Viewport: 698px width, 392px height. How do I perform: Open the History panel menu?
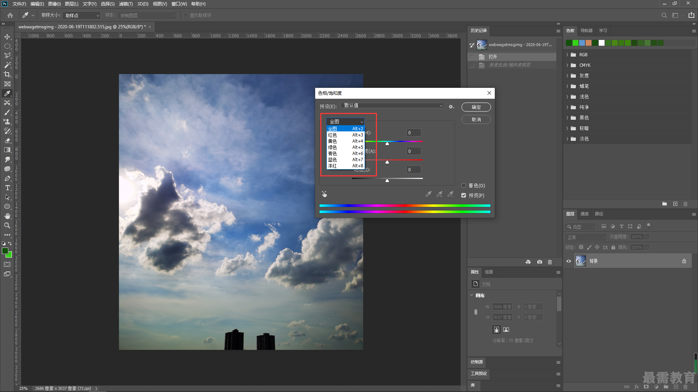(558, 31)
